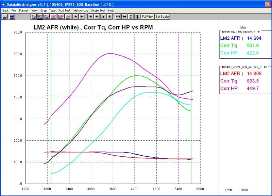
Task: Shrink horizontal scale with inward arrows icon
Action: (x=118, y=17)
